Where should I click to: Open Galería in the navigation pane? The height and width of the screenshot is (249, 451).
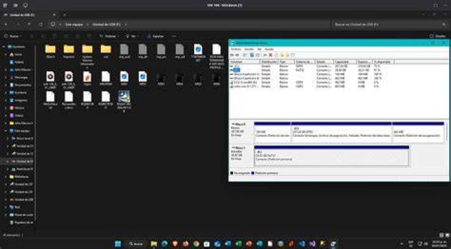click(17, 62)
